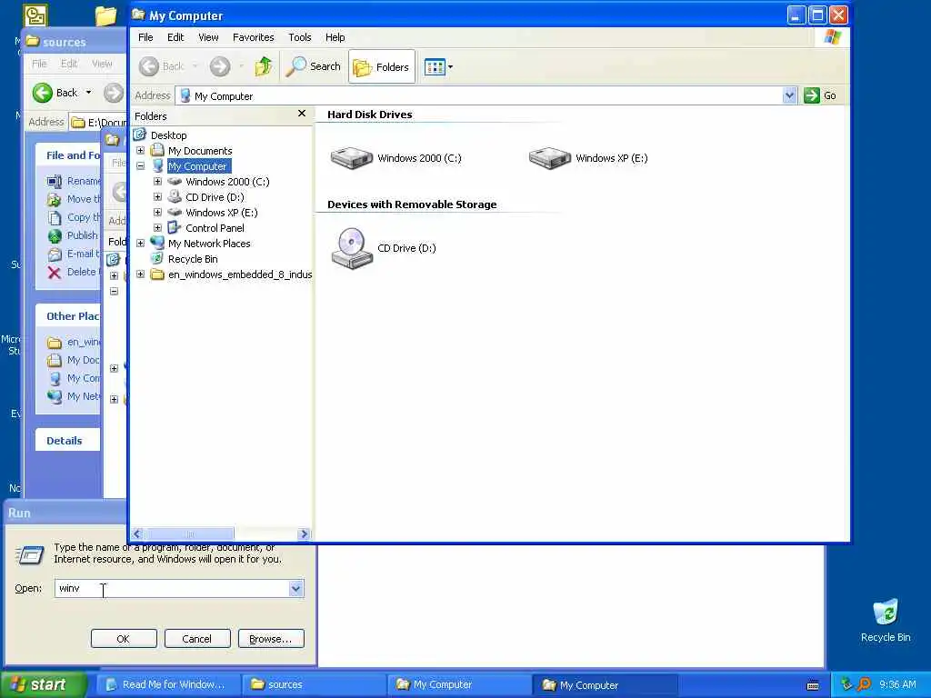Click the Open text field in Run dialog

172,588
